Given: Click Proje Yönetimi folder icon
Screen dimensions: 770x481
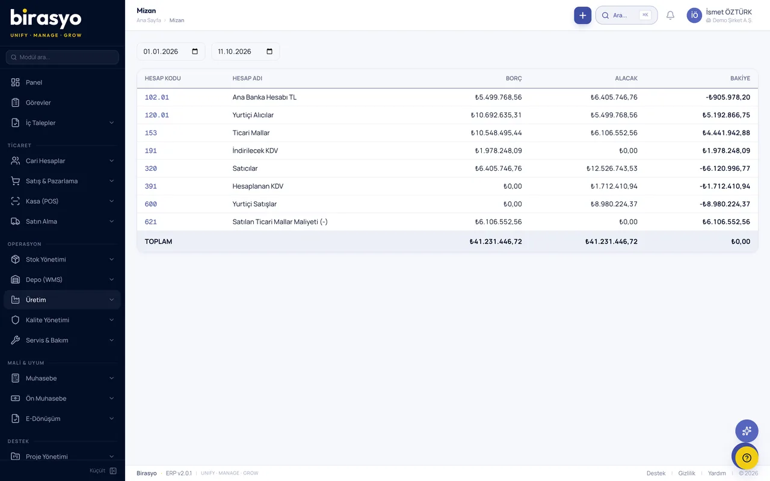Looking at the screenshot, I should pos(16,457).
